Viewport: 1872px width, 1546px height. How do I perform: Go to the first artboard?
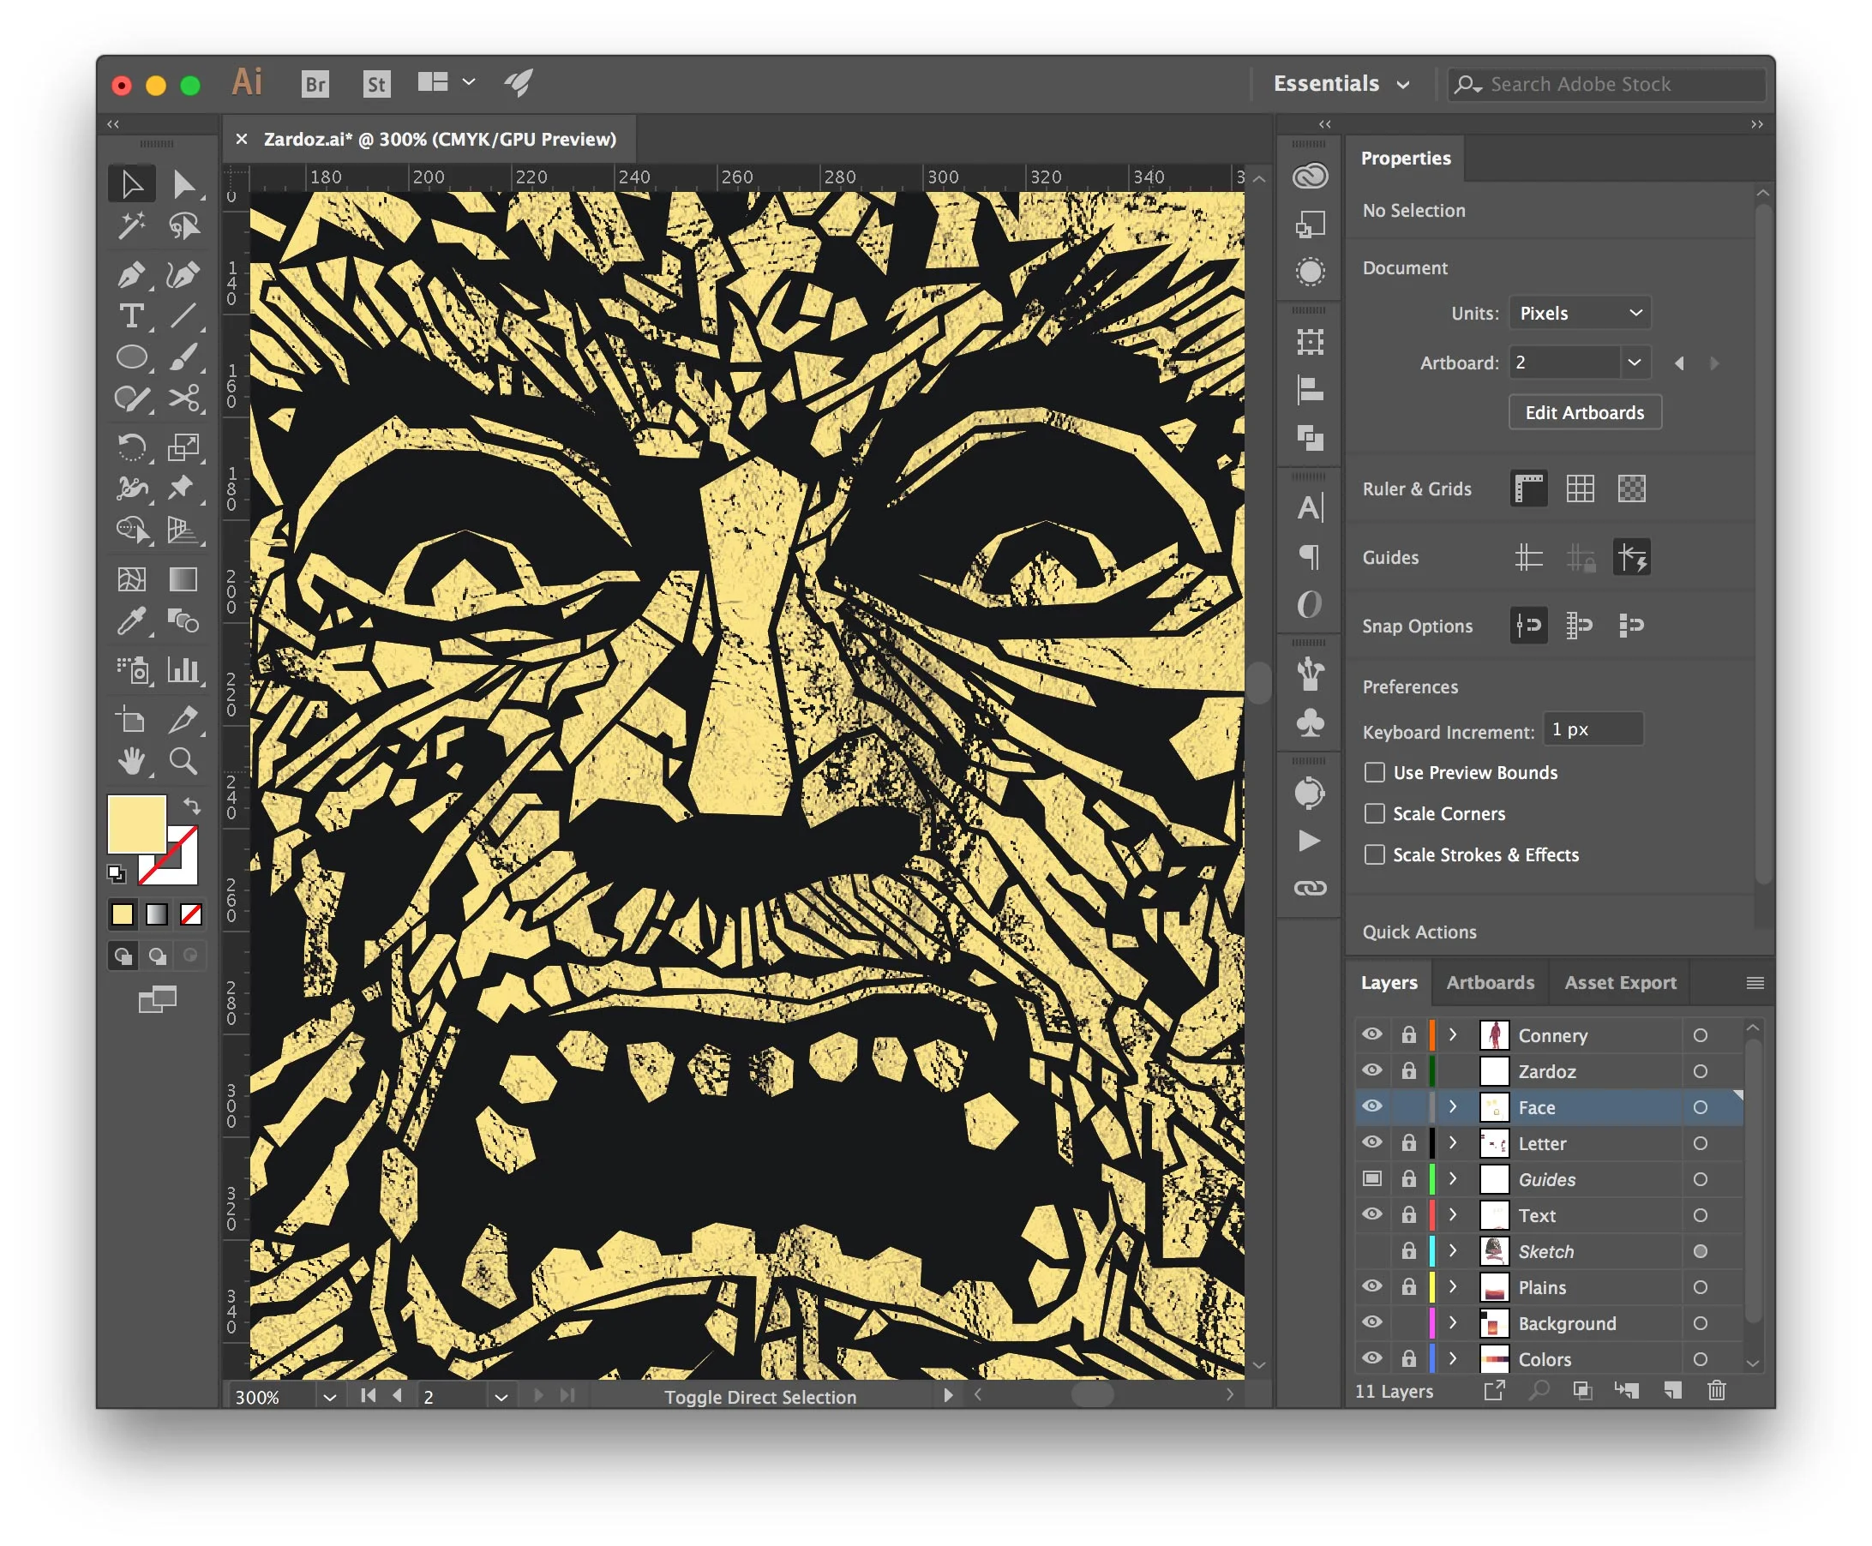(x=368, y=1395)
